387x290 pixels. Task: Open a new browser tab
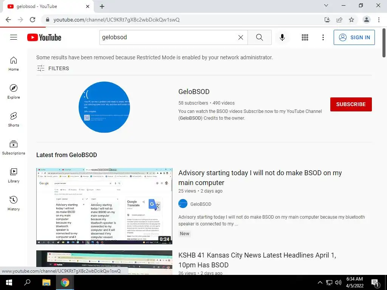[x=102, y=6]
